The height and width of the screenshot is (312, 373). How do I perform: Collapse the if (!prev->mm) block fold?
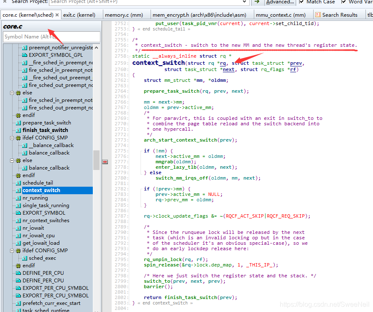tap(142, 189)
